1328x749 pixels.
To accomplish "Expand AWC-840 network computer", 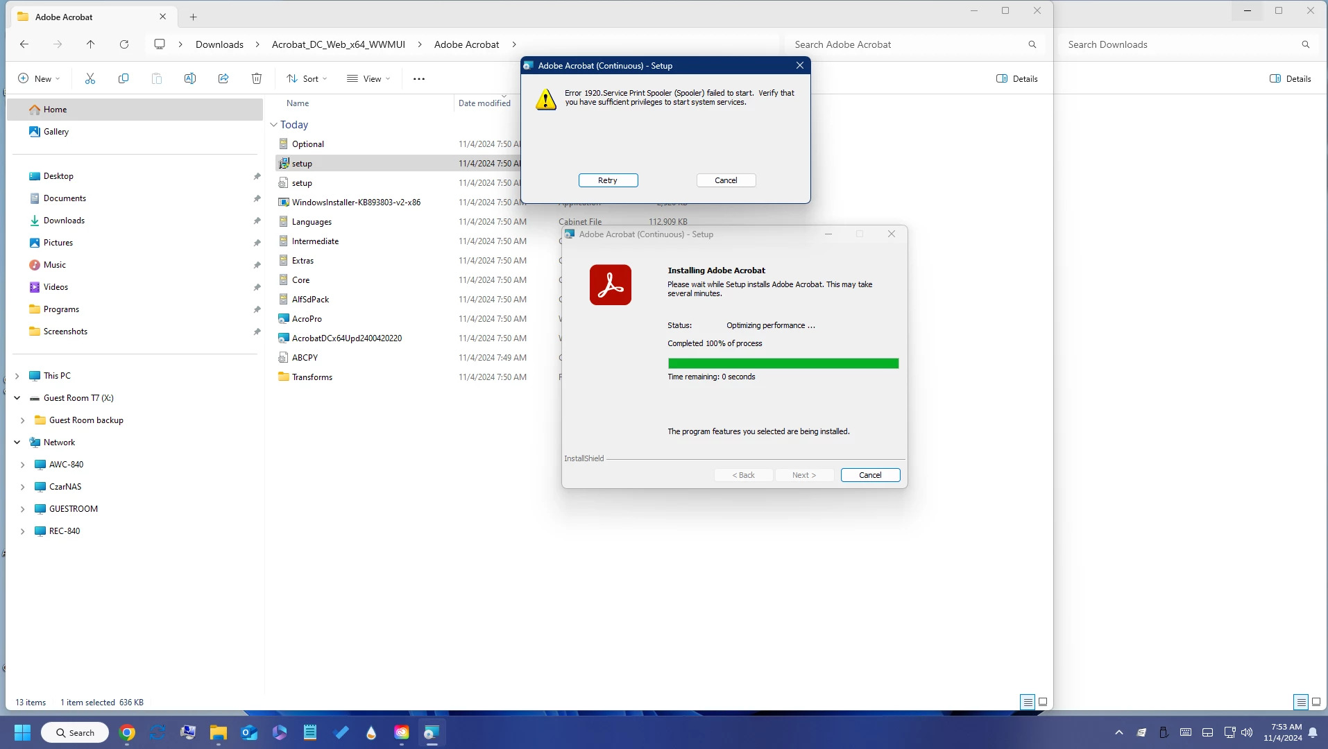I will click(23, 465).
